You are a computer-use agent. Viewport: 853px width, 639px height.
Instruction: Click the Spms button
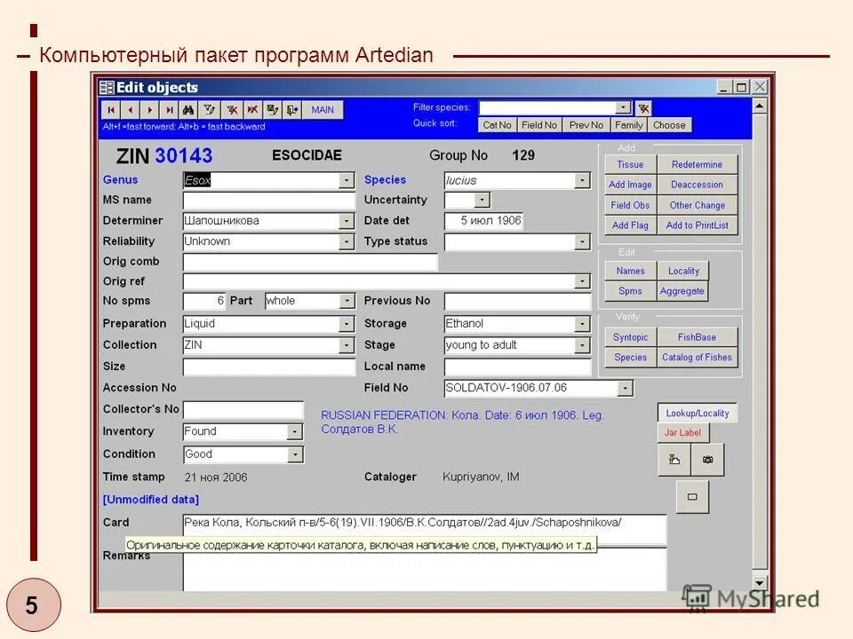point(630,291)
